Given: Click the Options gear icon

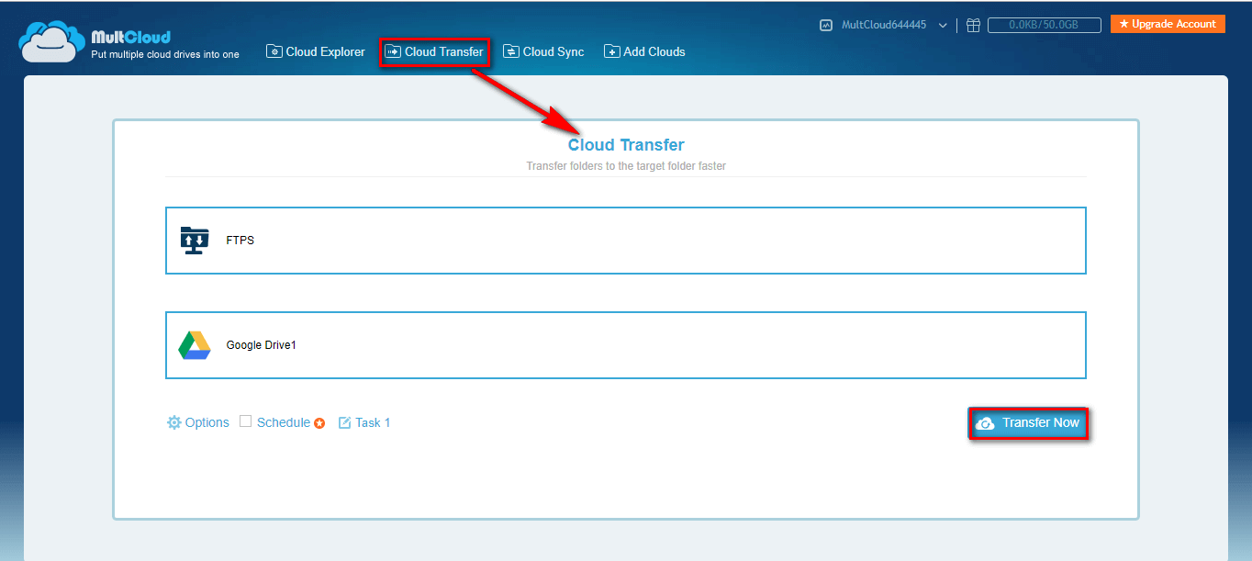Looking at the screenshot, I should (173, 422).
